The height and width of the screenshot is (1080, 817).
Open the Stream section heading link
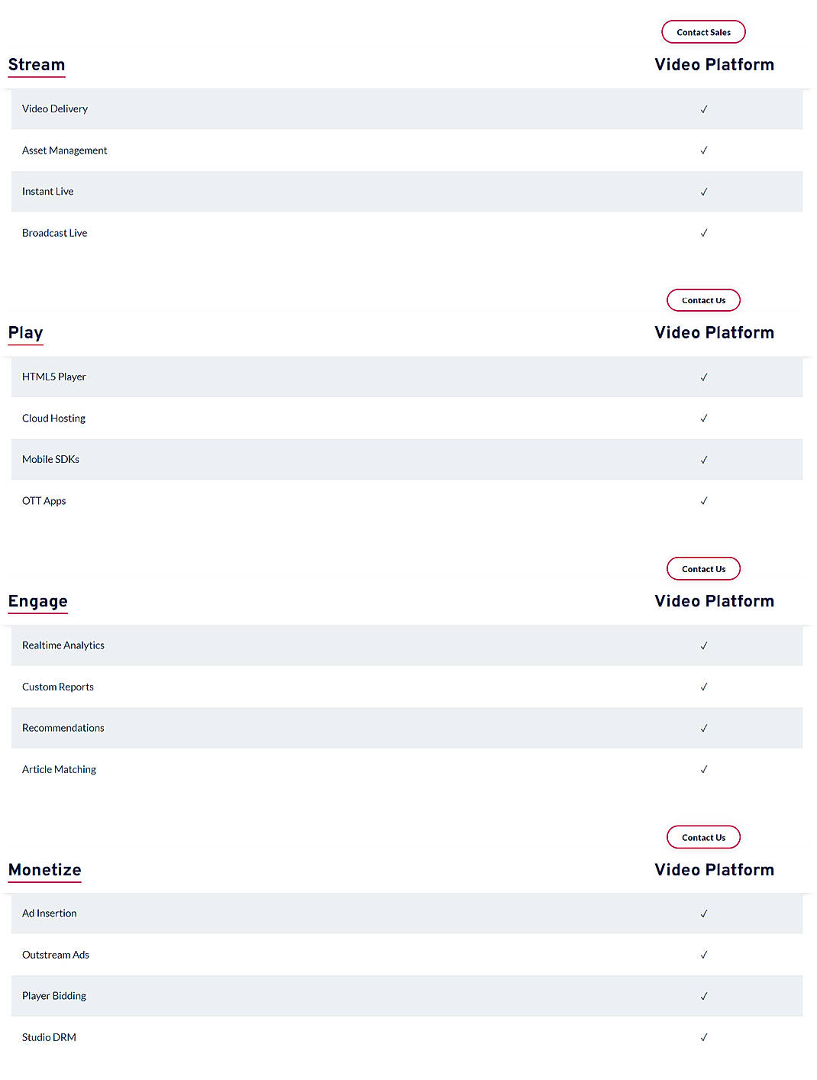(36, 65)
